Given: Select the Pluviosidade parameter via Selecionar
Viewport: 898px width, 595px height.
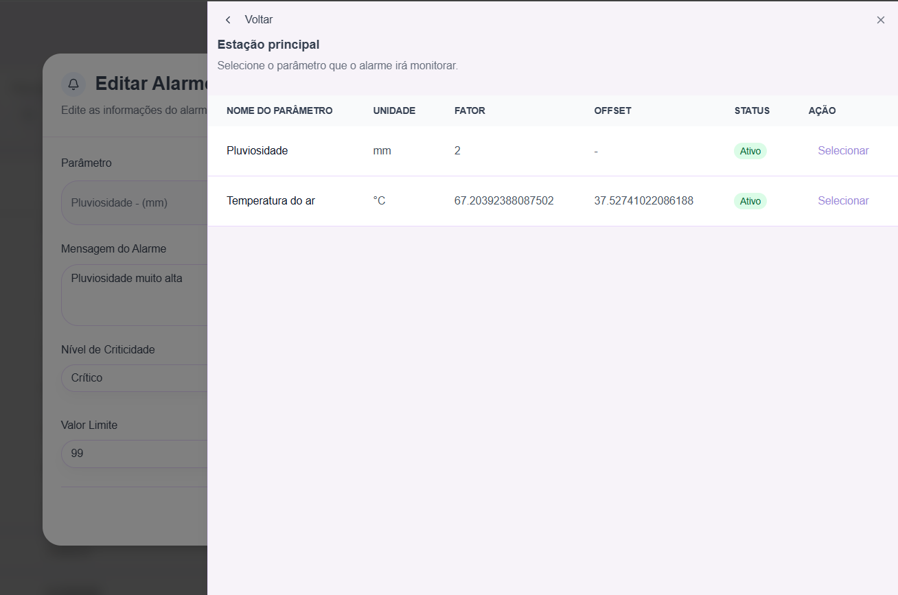Looking at the screenshot, I should coord(842,151).
